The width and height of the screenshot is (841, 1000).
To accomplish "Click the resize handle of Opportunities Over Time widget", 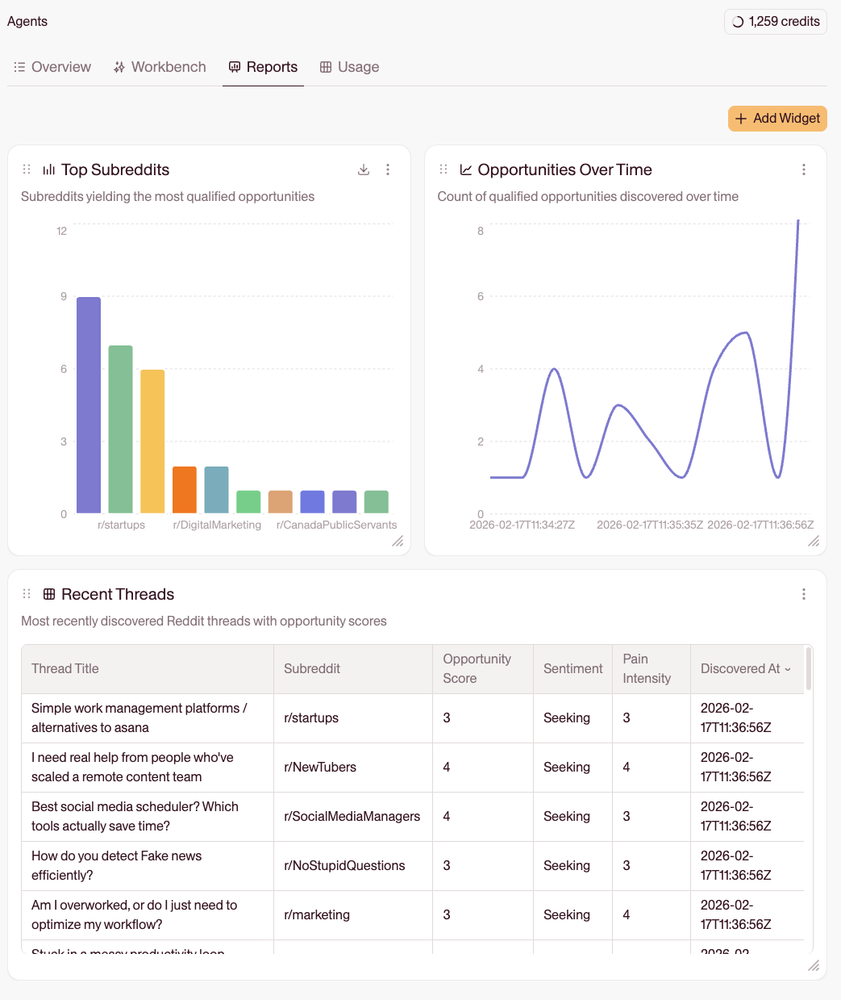I will tap(814, 542).
